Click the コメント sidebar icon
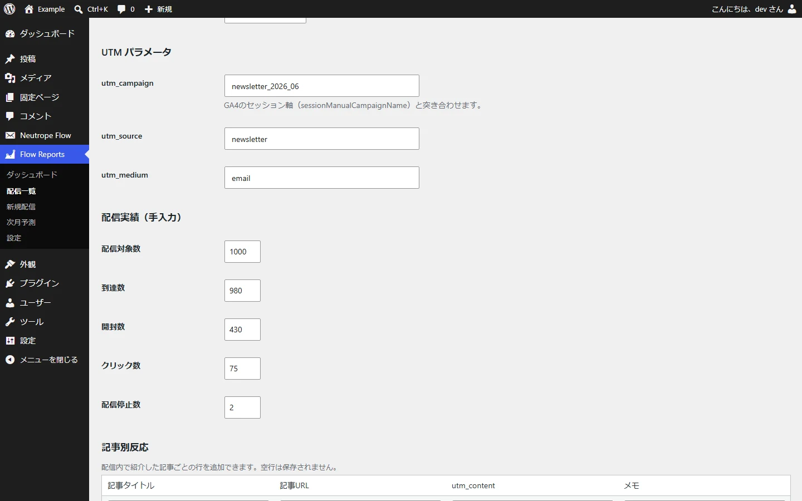The width and height of the screenshot is (802, 501). point(10,116)
